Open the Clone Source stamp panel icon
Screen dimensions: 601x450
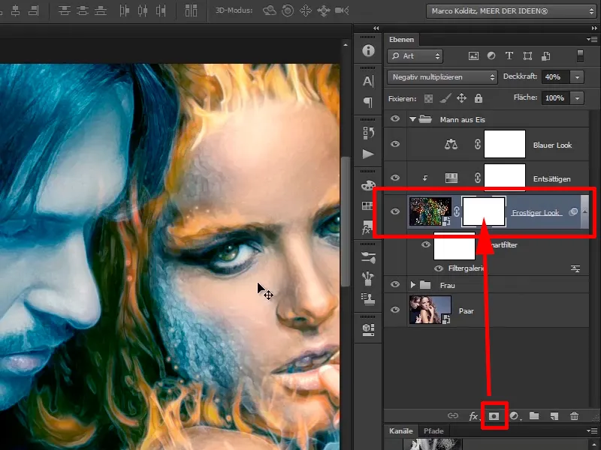pyautogui.click(x=368, y=298)
